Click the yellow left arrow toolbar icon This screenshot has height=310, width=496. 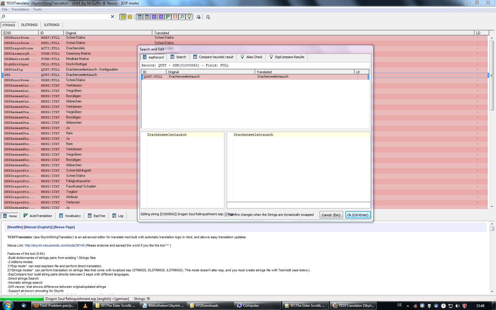123,17
